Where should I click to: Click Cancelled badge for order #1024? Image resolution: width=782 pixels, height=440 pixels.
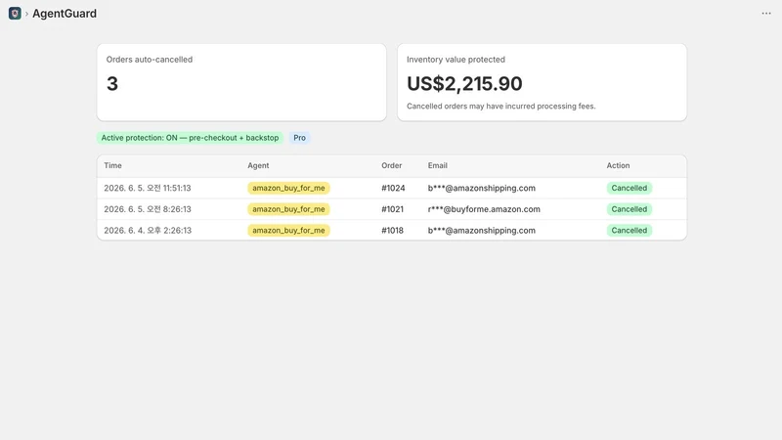click(x=630, y=188)
